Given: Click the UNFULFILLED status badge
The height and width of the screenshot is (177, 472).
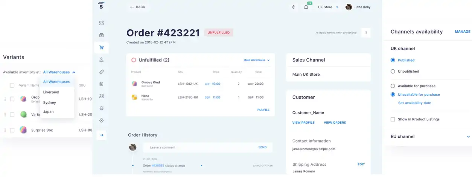Looking at the screenshot, I should [219, 33].
